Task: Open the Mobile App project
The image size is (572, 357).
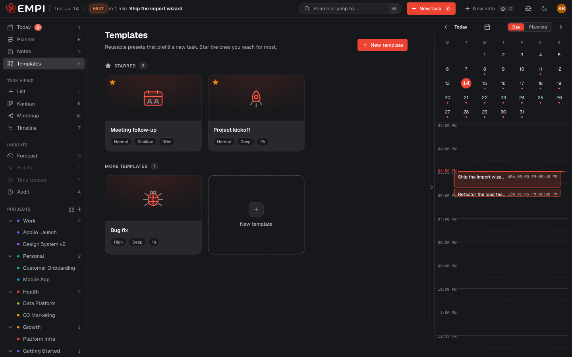Action: pos(36,280)
